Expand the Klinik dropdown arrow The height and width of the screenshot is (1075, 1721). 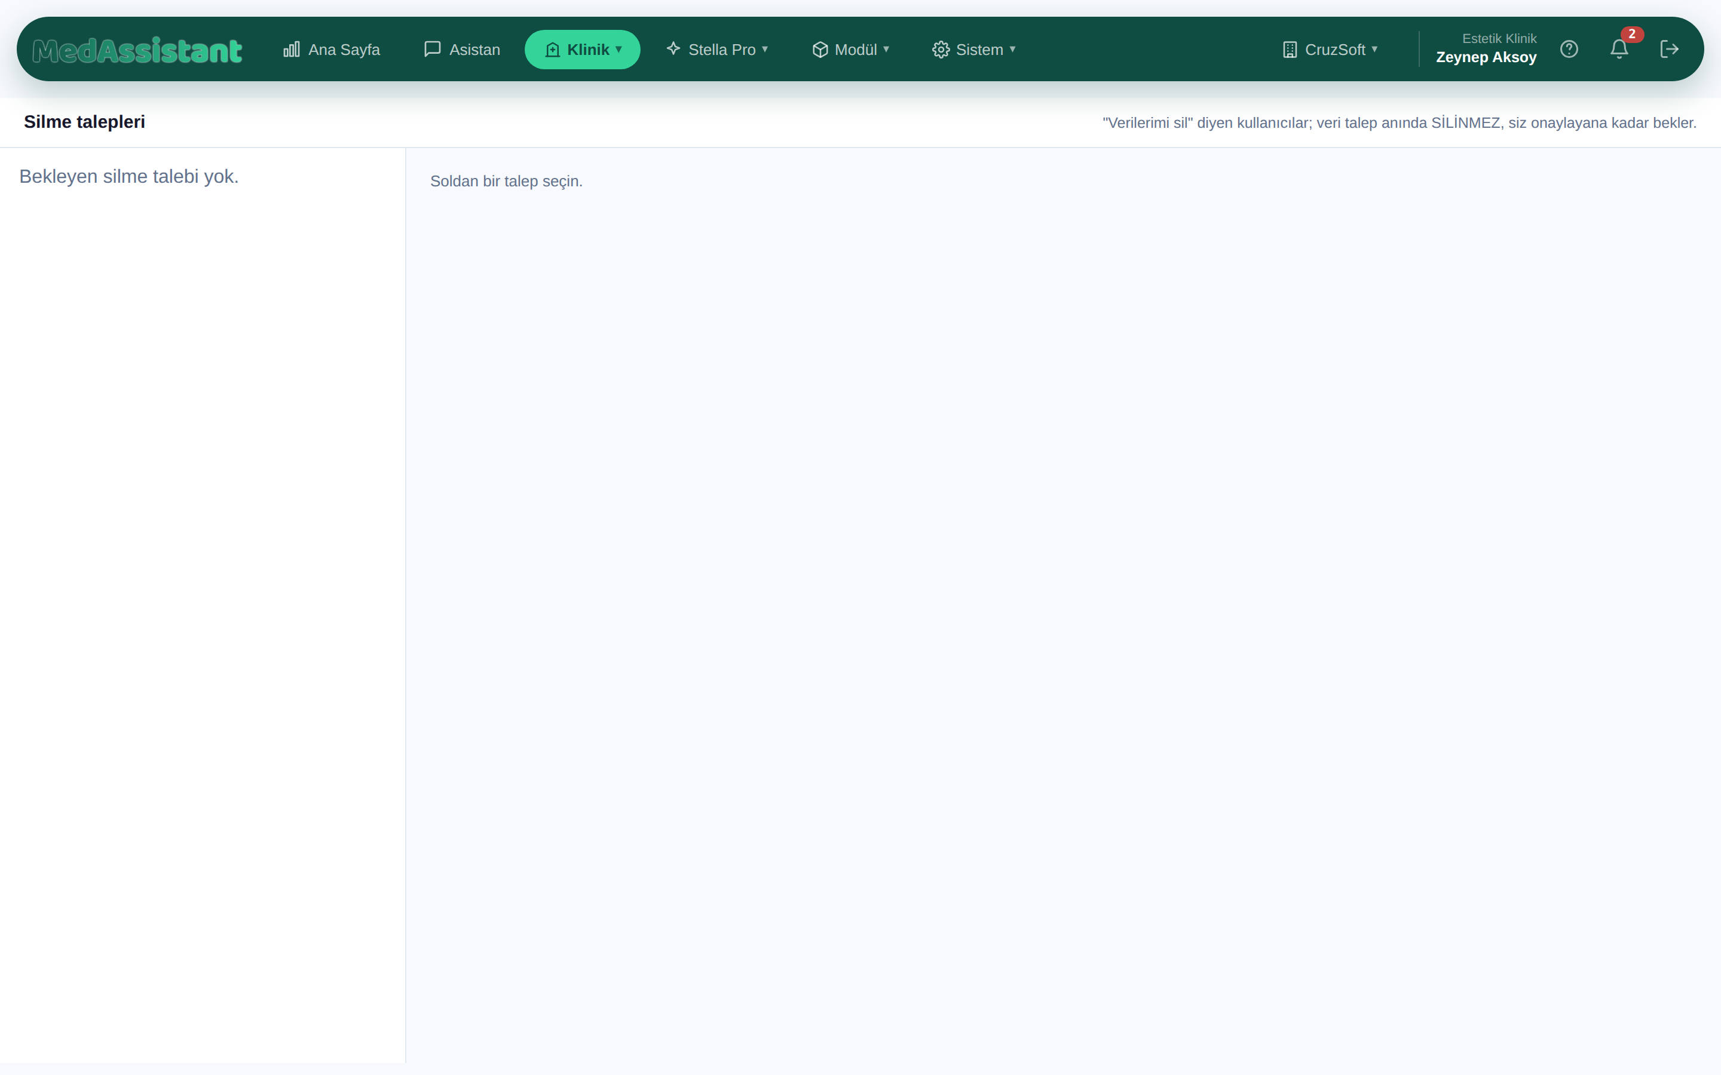click(618, 50)
